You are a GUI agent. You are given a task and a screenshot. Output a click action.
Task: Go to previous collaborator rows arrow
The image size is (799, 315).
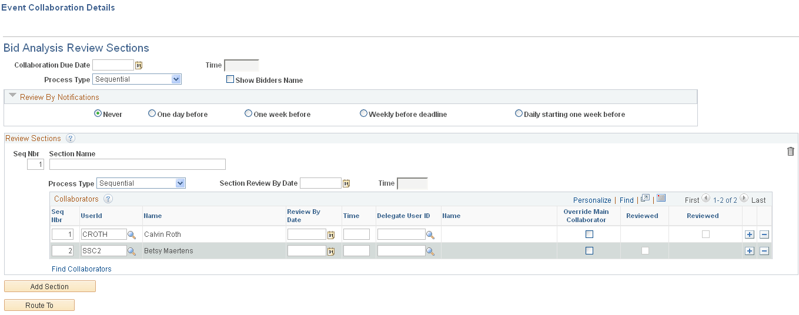(x=706, y=199)
